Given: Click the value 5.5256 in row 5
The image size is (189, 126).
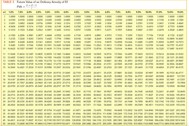Looking at the screenshot, I should click(x=88, y=30).
